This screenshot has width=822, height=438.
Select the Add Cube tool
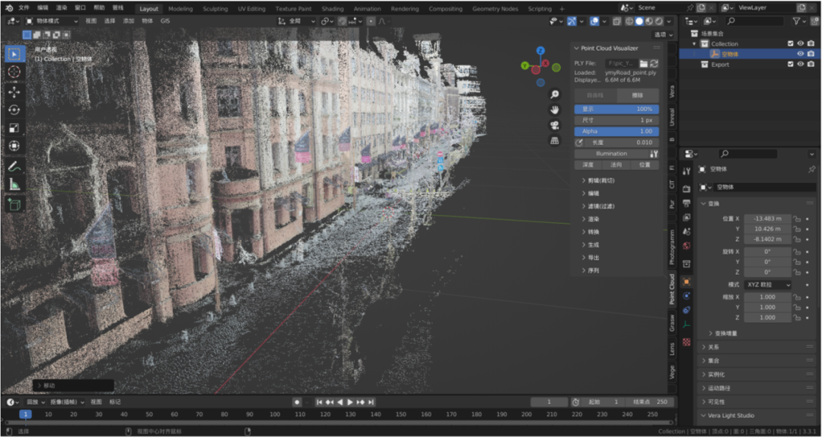pyautogui.click(x=14, y=204)
